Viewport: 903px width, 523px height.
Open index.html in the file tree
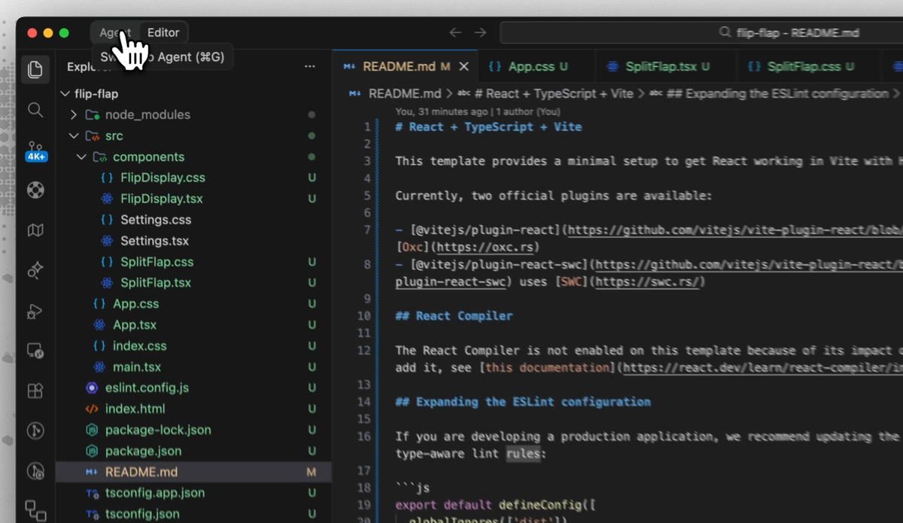135,409
